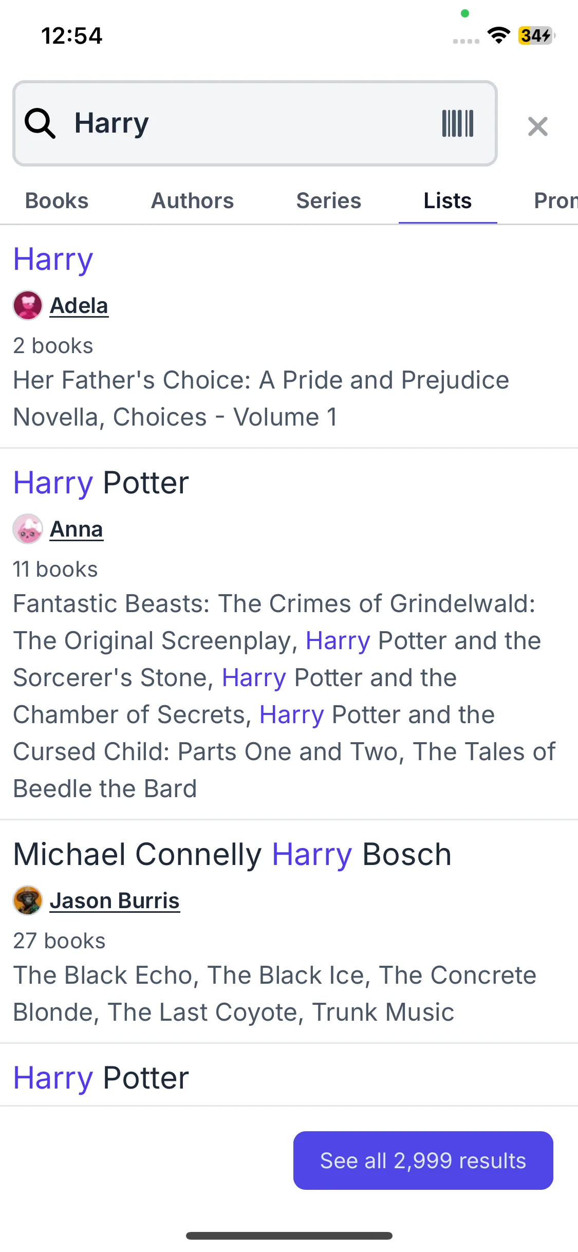Visit Adela's user profile link
The width and height of the screenshot is (578, 1252).
[79, 306]
